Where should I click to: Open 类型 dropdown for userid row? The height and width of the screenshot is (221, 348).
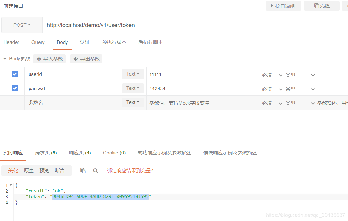coord(300,75)
